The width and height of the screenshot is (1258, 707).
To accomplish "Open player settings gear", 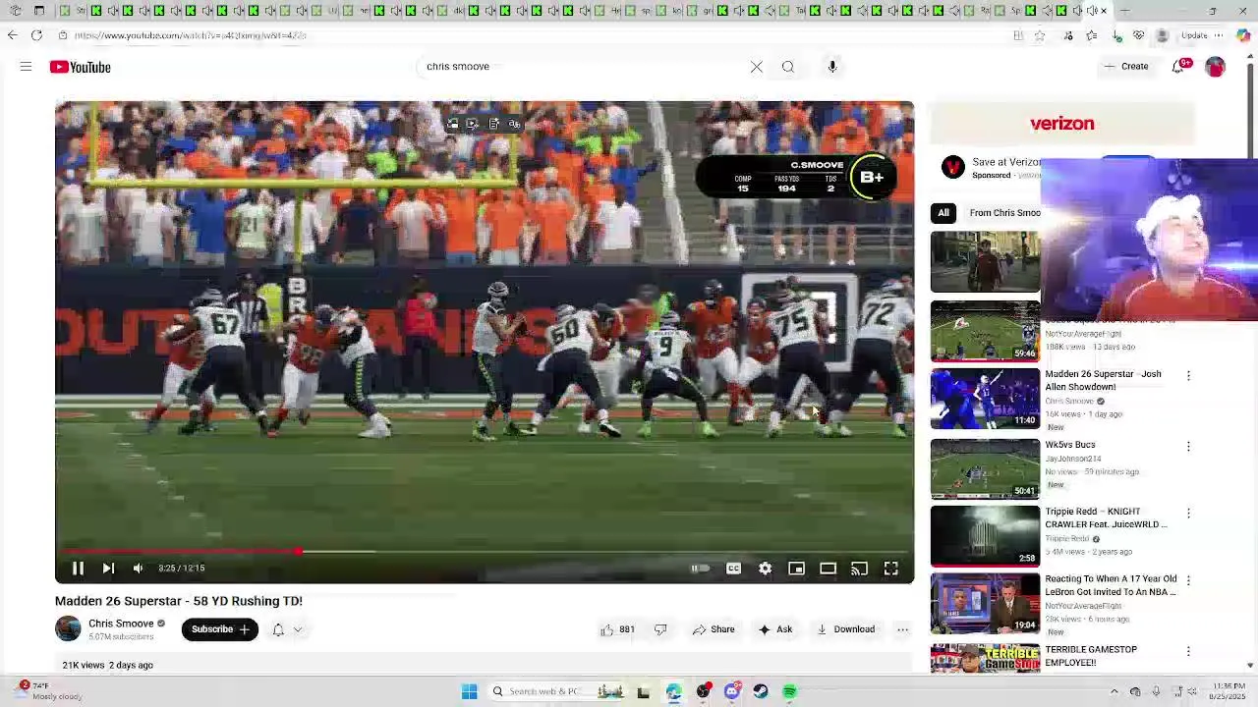I will click(x=765, y=568).
